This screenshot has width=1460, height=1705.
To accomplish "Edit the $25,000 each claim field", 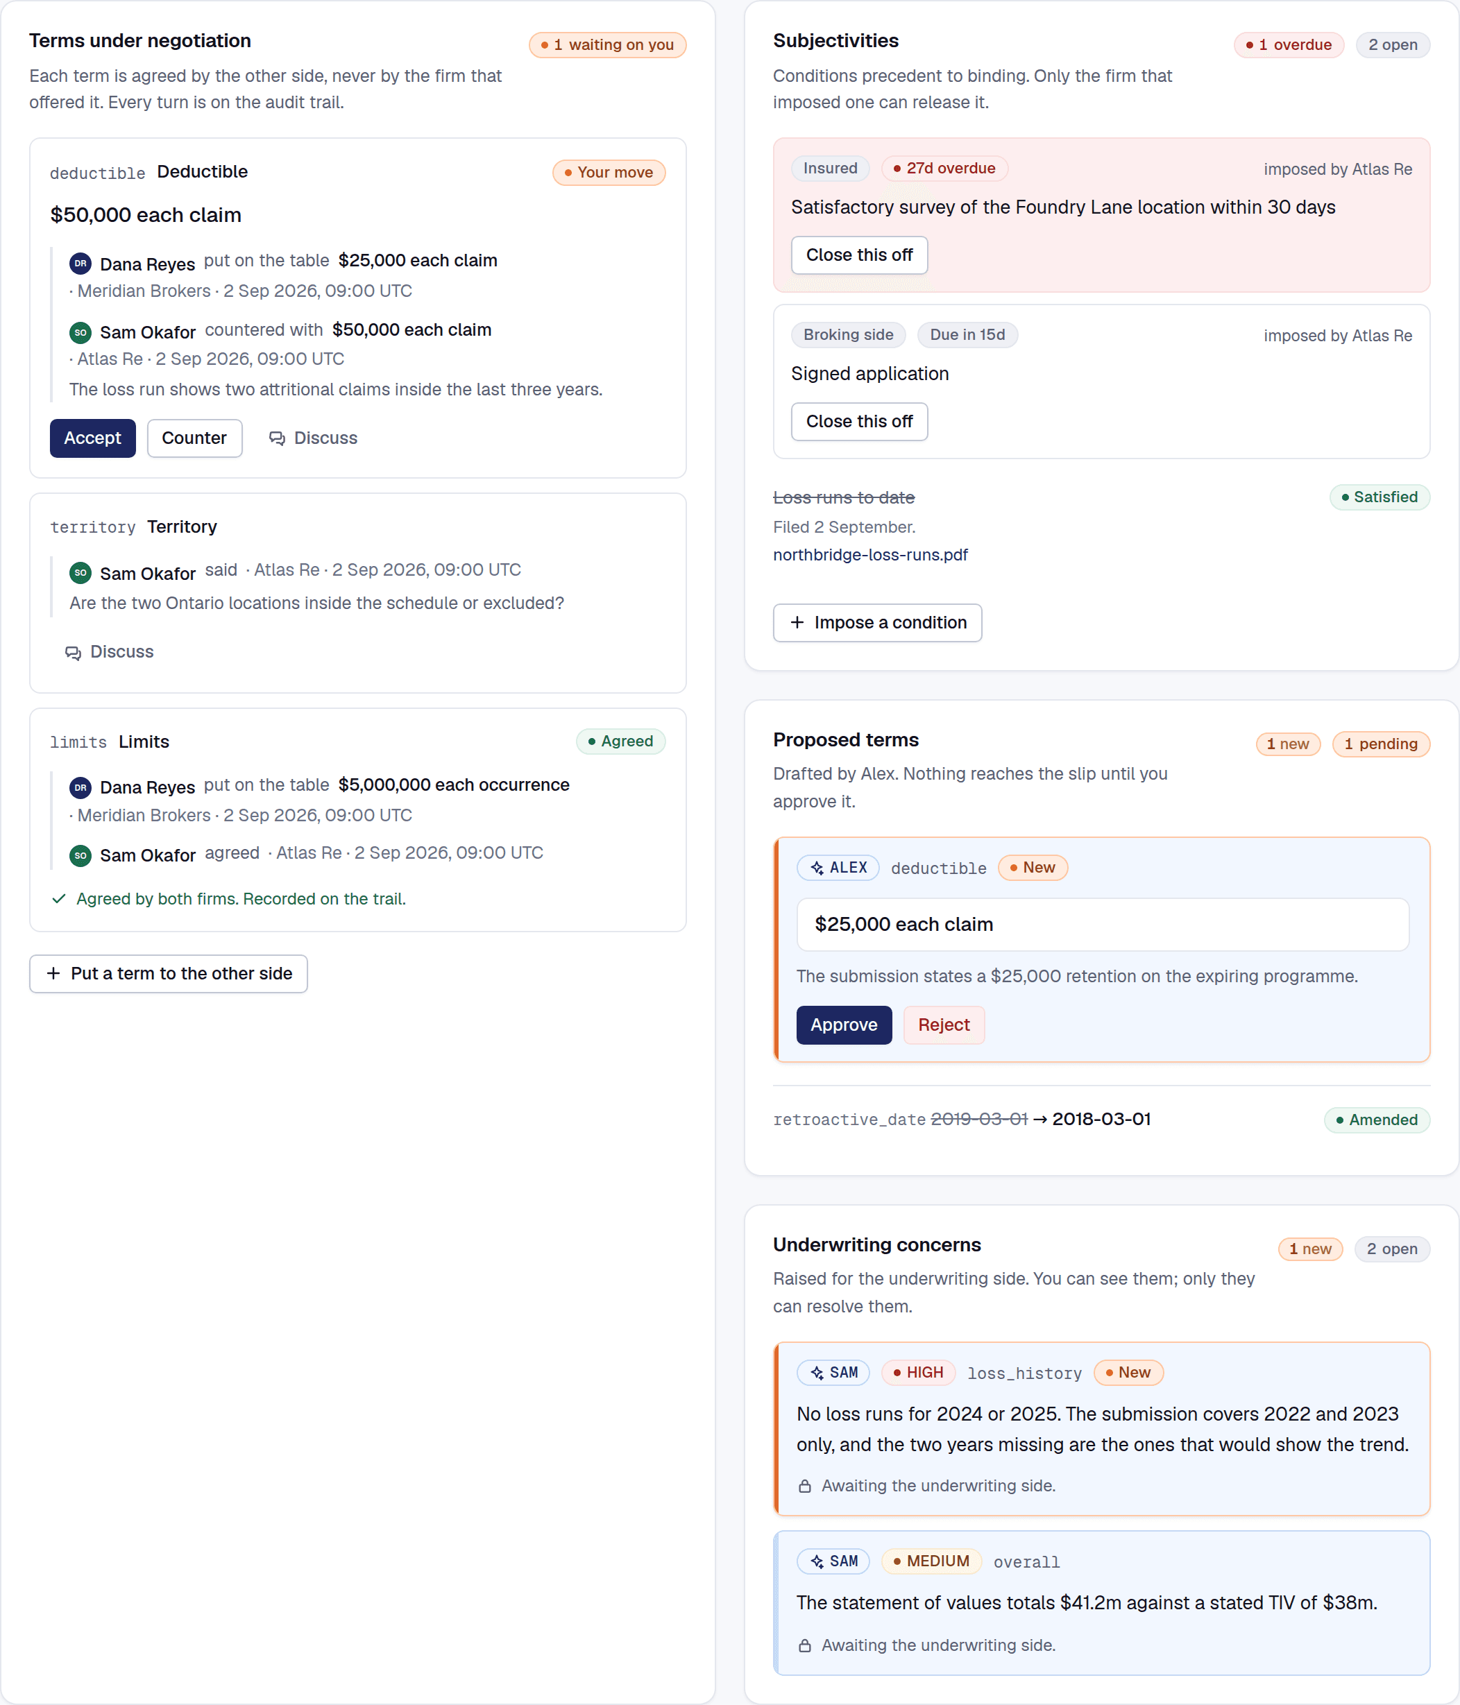I will [x=1102, y=925].
